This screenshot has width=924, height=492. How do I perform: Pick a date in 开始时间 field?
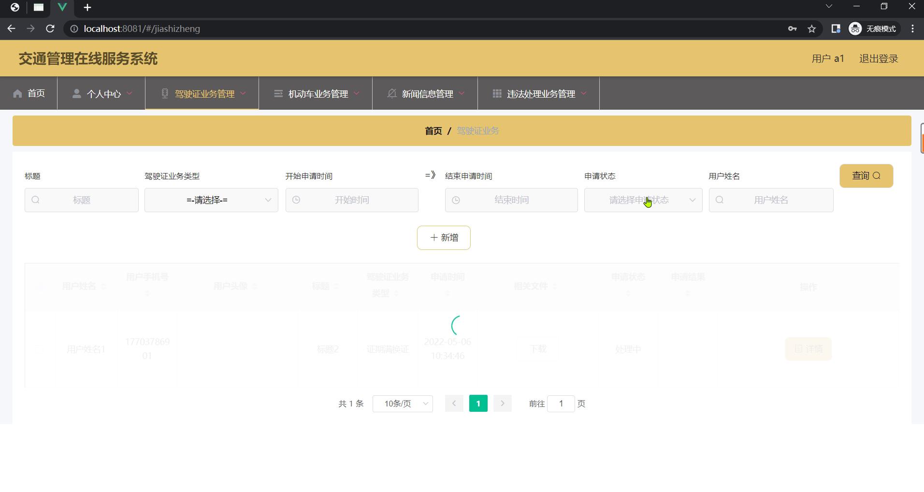tap(352, 200)
